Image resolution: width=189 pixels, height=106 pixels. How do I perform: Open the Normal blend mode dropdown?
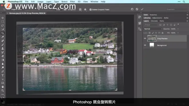point(153,29)
